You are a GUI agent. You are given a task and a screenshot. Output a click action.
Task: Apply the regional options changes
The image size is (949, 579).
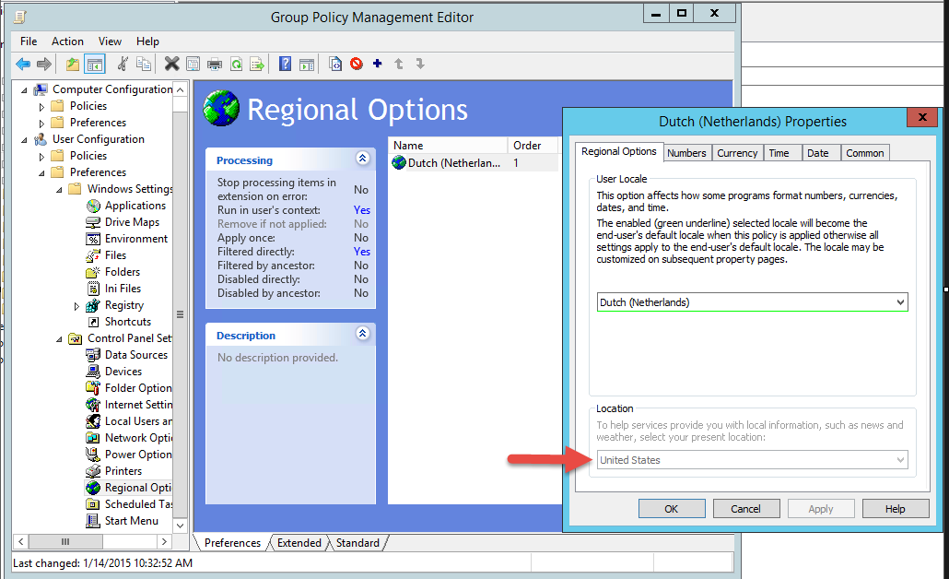click(820, 508)
